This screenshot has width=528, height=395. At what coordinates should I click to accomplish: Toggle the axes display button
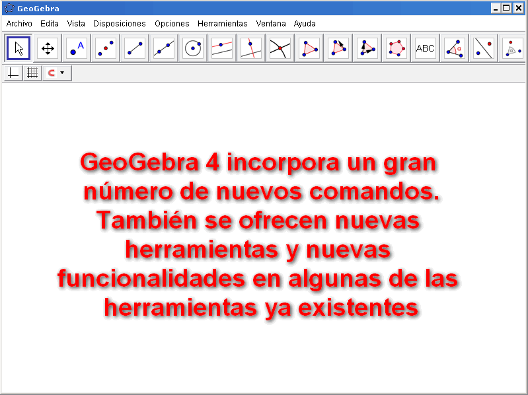[13, 73]
